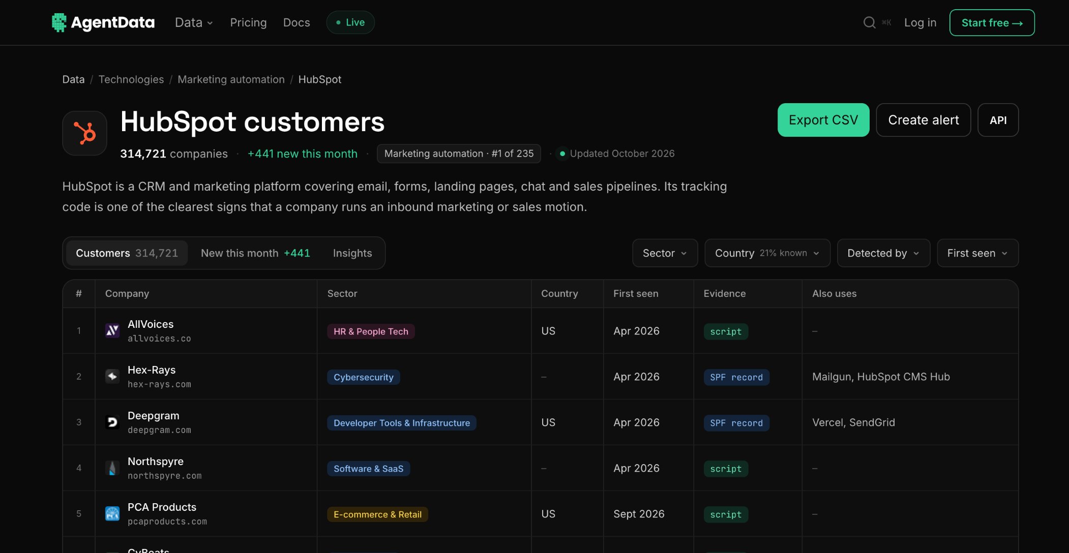Click the PCA Products company logo
The height and width of the screenshot is (553, 1069).
(112, 514)
